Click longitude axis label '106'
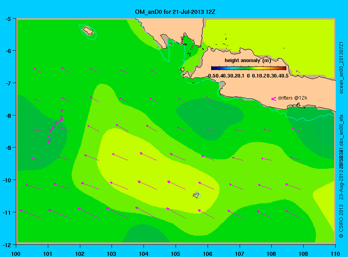The image size is (348, 257). (208, 254)
